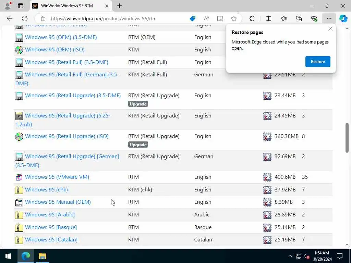The height and width of the screenshot is (263, 351).
Task: Click the scrollbar down arrow
Action: pos(347,245)
